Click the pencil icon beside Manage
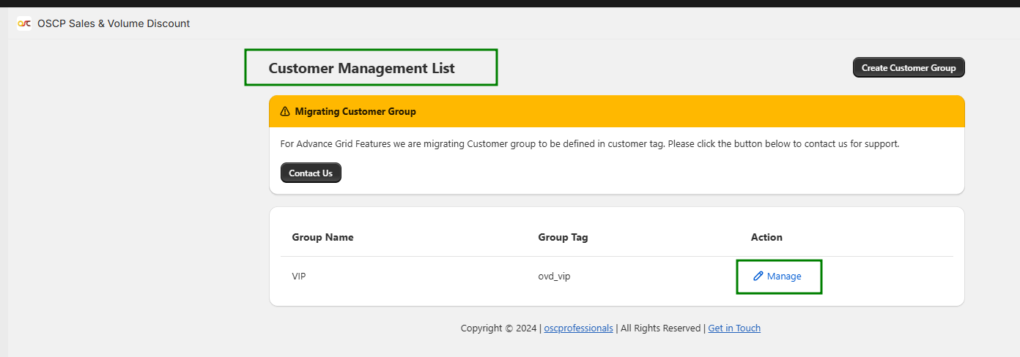This screenshot has height=357, width=1020. click(x=758, y=277)
